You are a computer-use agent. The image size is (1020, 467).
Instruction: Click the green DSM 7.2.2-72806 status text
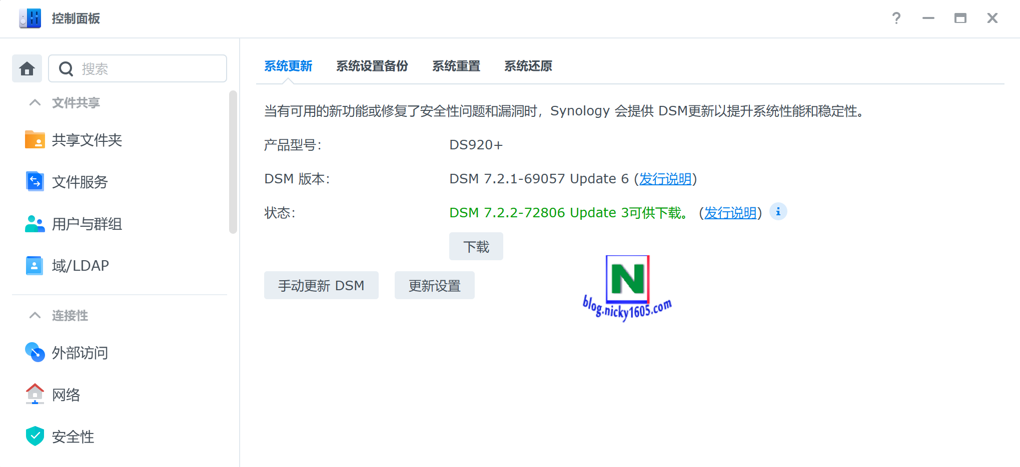pos(569,213)
